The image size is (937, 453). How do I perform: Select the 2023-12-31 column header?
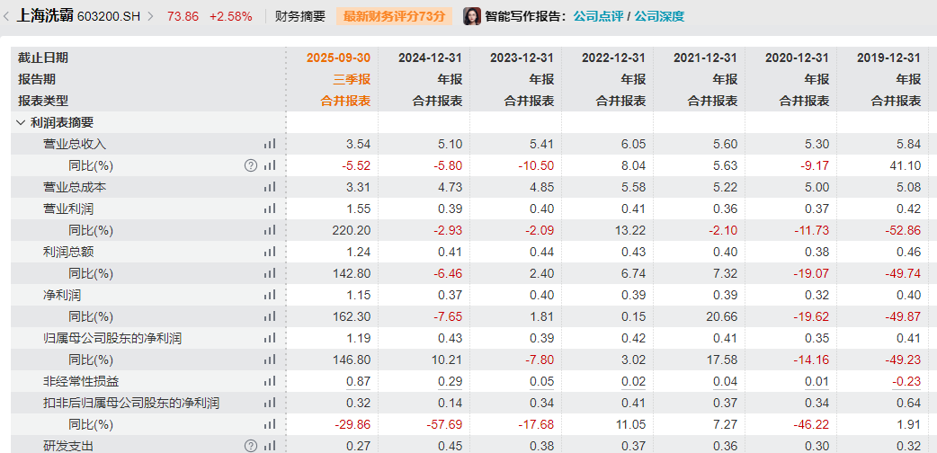click(x=522, y=58)
